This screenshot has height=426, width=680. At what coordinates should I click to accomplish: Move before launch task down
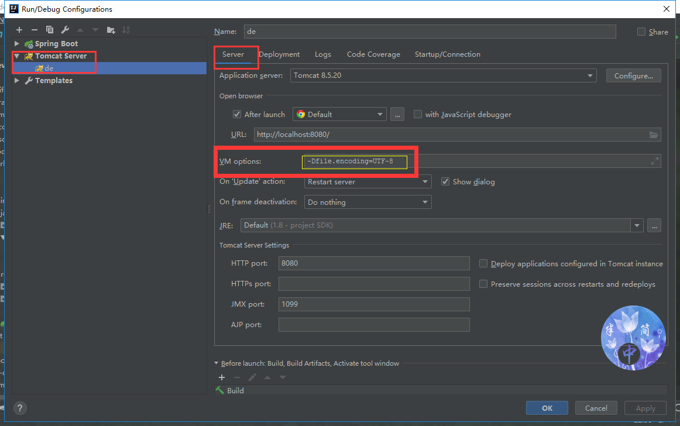pyautogui.click(x=282, y=377)
